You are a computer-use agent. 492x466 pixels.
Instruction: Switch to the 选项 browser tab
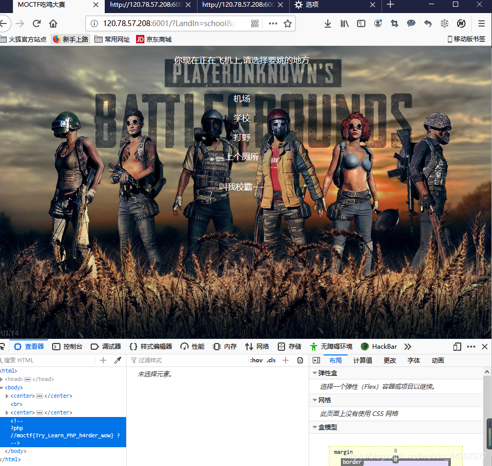[x=335, y=5]
